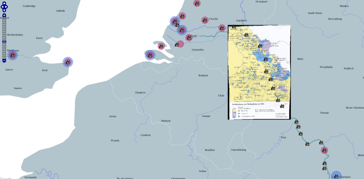Click the Westphalia region label

click(x=326, y=67)
